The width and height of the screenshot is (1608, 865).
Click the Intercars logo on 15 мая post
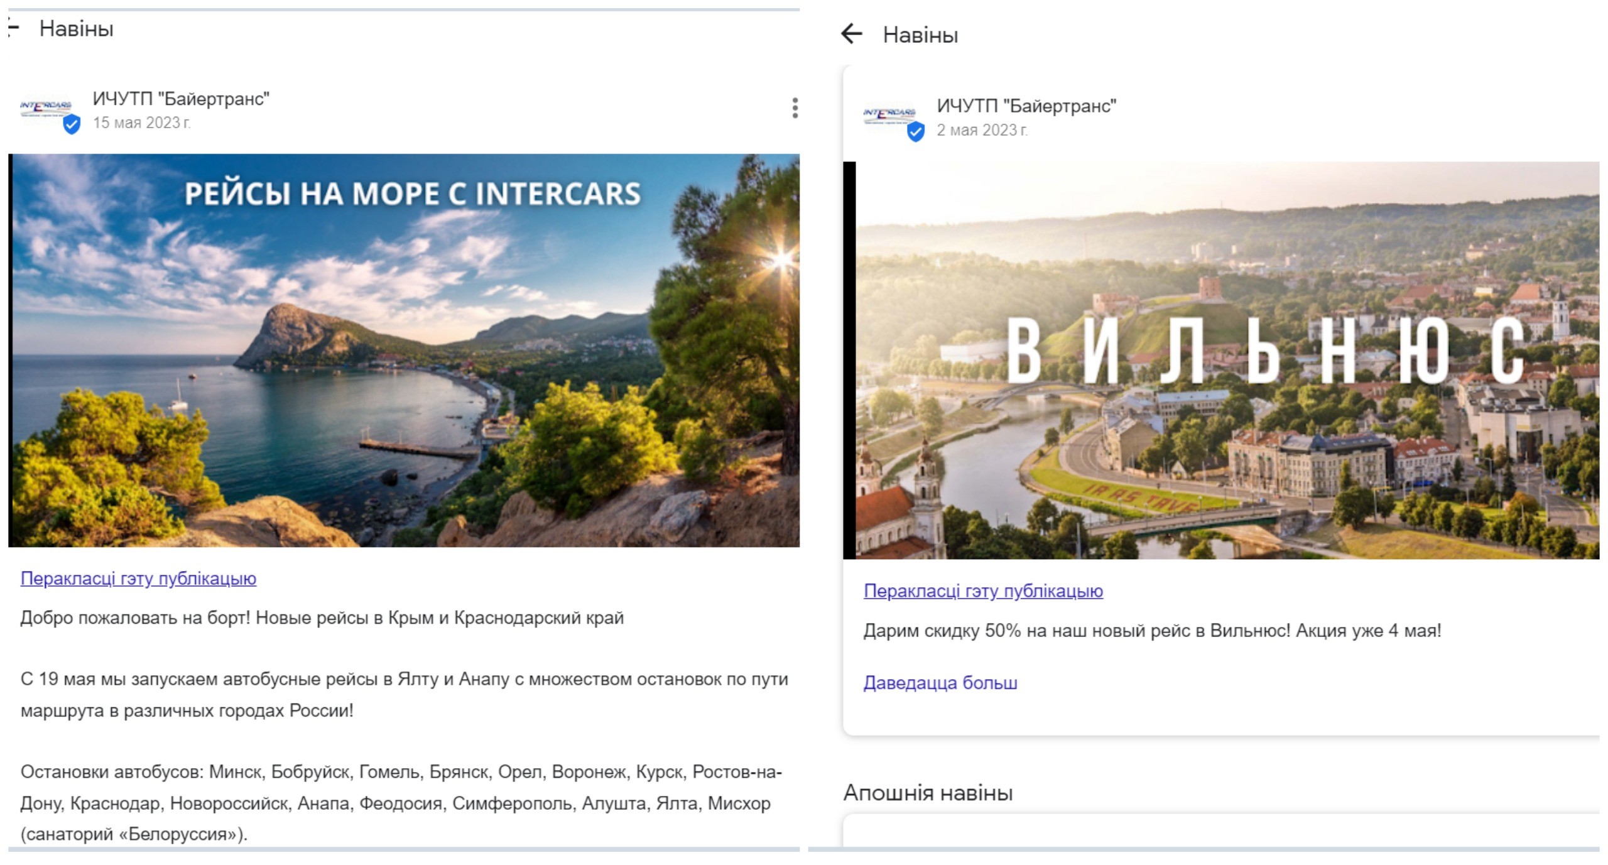(46, 108)
